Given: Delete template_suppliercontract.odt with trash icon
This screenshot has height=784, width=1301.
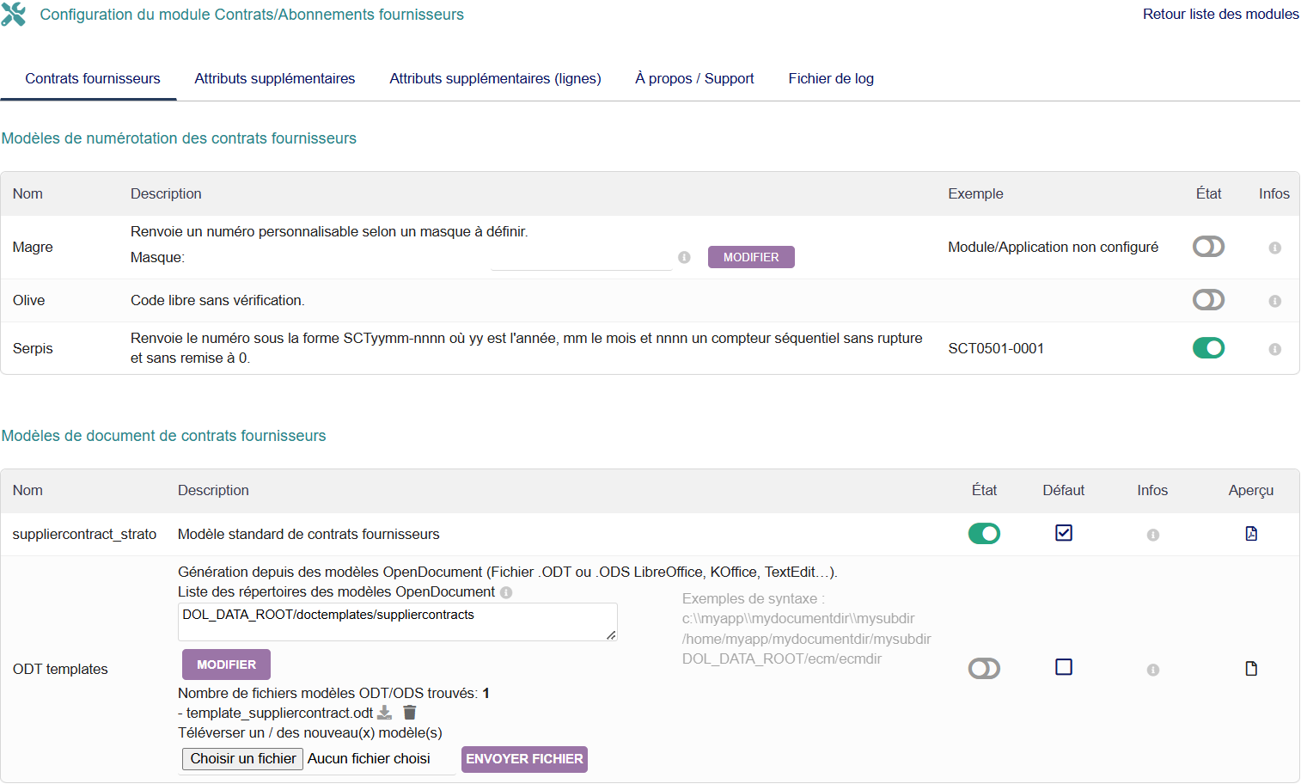Looking at the screenshot, I should coord(410,713).
